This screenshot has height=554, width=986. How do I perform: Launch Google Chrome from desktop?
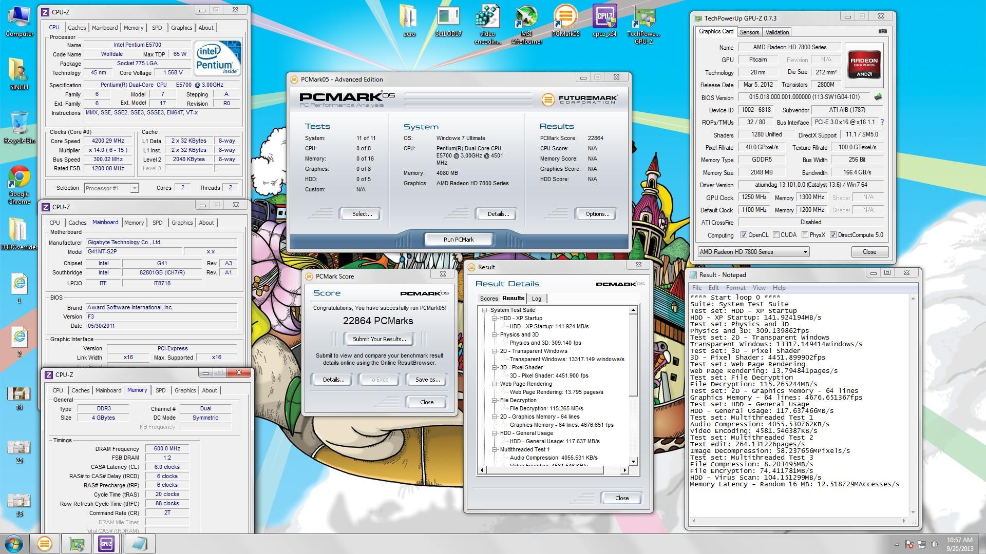click(19, 185)
